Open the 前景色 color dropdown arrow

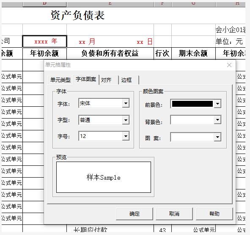(x=217, y=104)
